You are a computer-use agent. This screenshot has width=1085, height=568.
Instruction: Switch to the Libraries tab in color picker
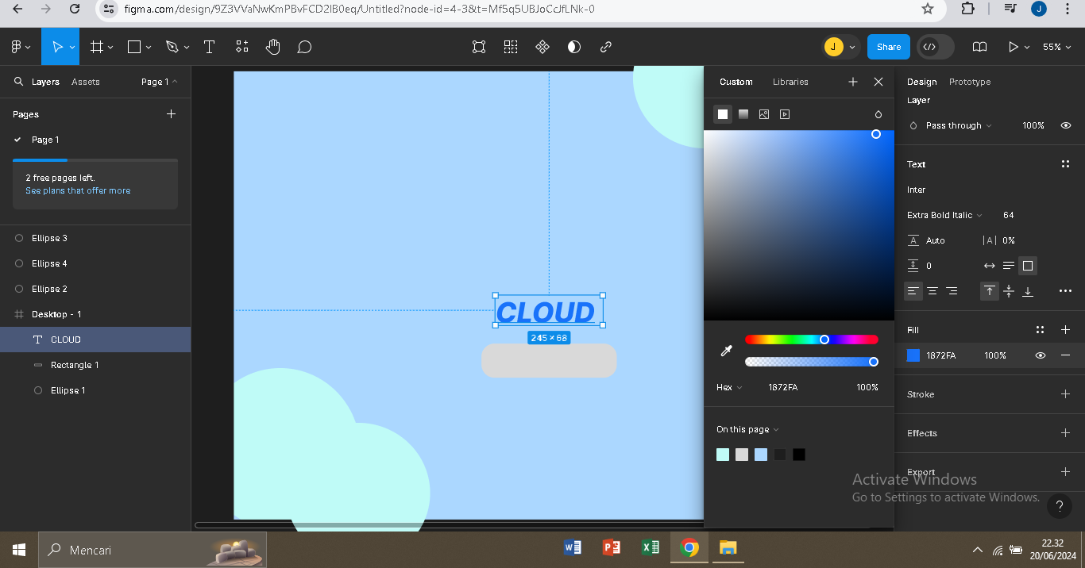(x=790, y=82)
